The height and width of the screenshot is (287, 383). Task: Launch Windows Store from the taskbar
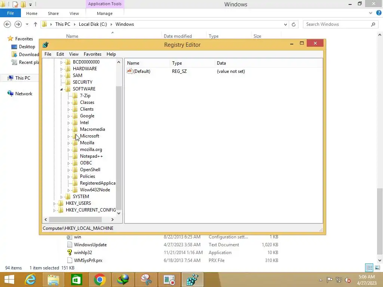(76, 280)
